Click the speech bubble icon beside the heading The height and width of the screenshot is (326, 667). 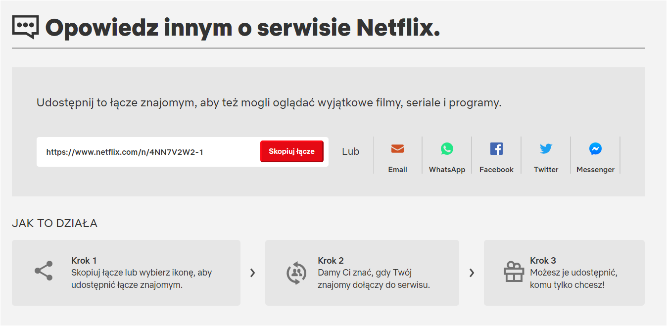25,27
